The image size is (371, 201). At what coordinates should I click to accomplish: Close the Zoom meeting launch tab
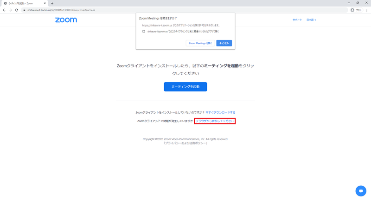[45, 3]
